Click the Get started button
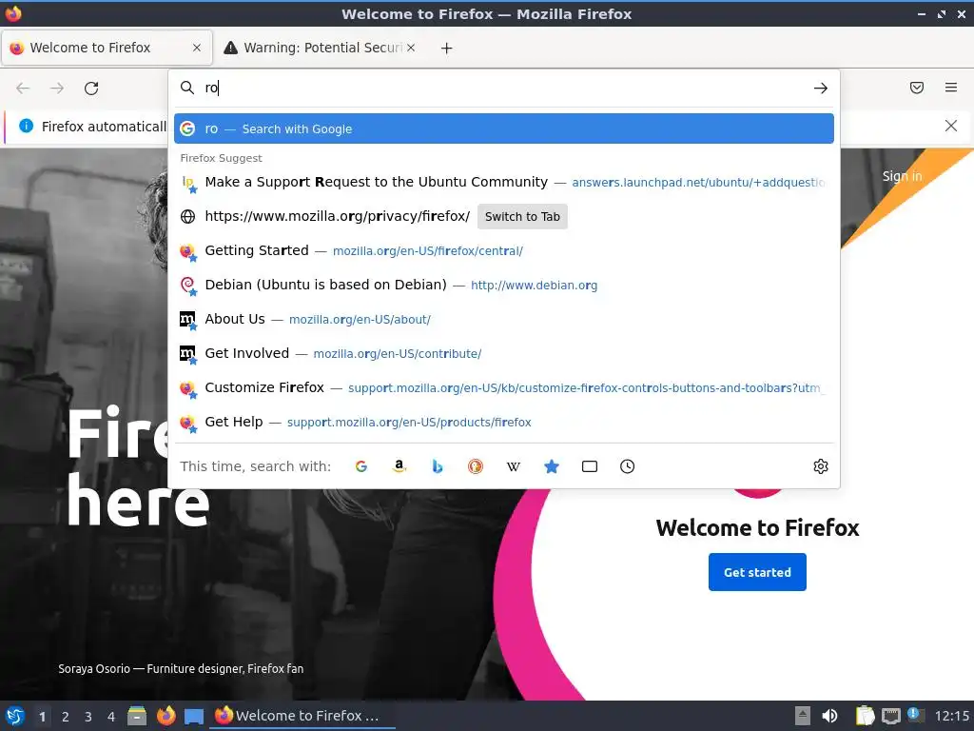The image size is (974, 731). pos(757,572)
